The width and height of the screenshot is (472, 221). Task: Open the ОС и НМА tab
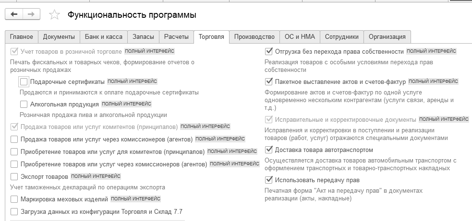[x=300, y=37]
